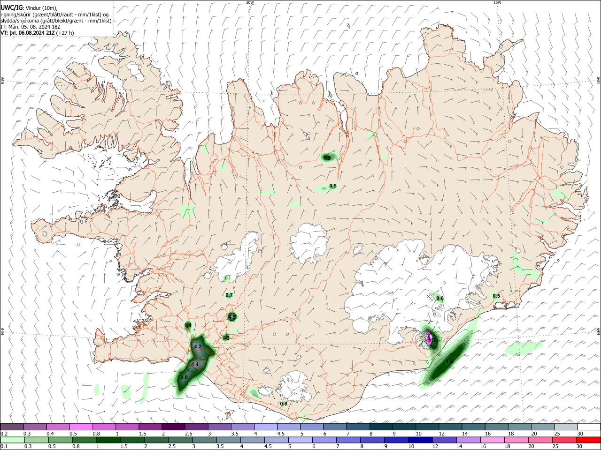
Task: Select the bright red 30 swatch in rain legend
Action: click(x=588, y=440)
